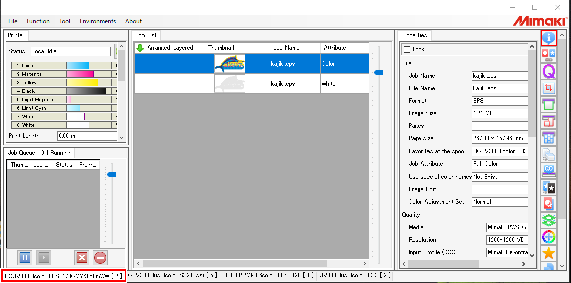Switch to JV300Plus_8color-ES3 printer tab
Image resolution: width=571 pixels, height=283 pixels.
click(x=355, y=275)
